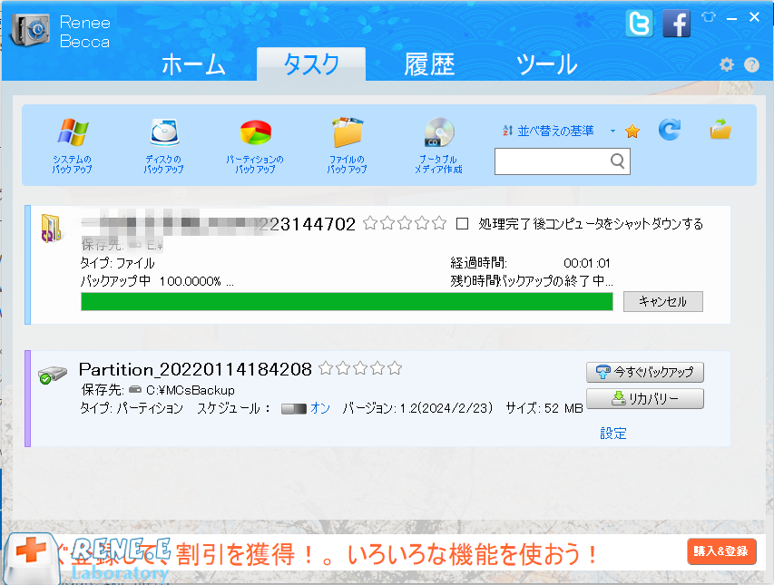The width and height of the screenshot is (774, 585).
Task: Select the タスク tab
Action: pos(311,64)
